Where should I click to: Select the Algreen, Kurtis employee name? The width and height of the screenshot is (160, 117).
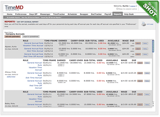pos(11,46)
